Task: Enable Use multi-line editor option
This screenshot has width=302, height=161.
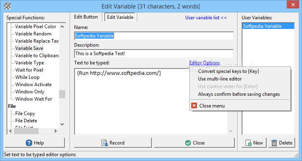Action: 220,79
